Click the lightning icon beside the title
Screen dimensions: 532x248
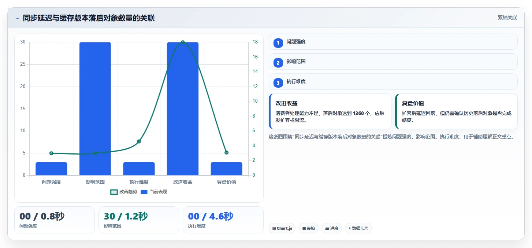[x=17, y=18]
